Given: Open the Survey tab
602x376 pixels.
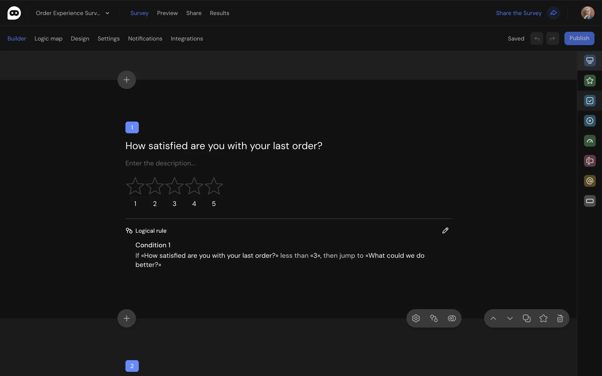Looking at the screenshot, I should [139, 13].
